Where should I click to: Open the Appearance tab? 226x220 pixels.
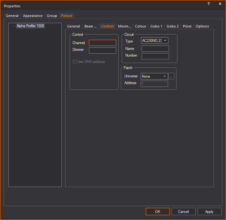click(x=33, y=16)
